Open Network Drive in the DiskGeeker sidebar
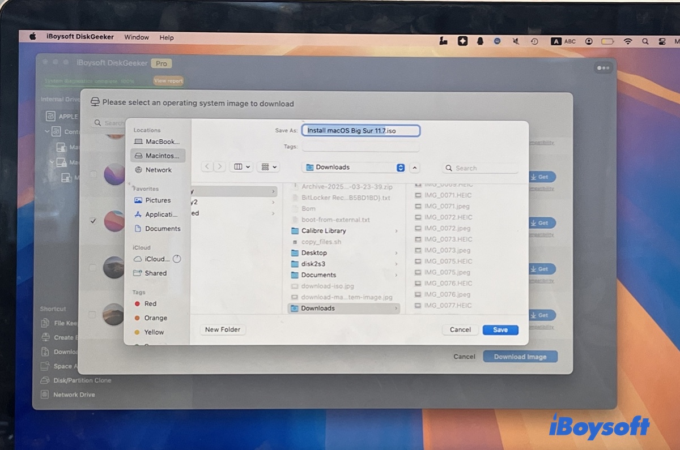This screenshot has height=450, width=680. [x=68, y=395]
